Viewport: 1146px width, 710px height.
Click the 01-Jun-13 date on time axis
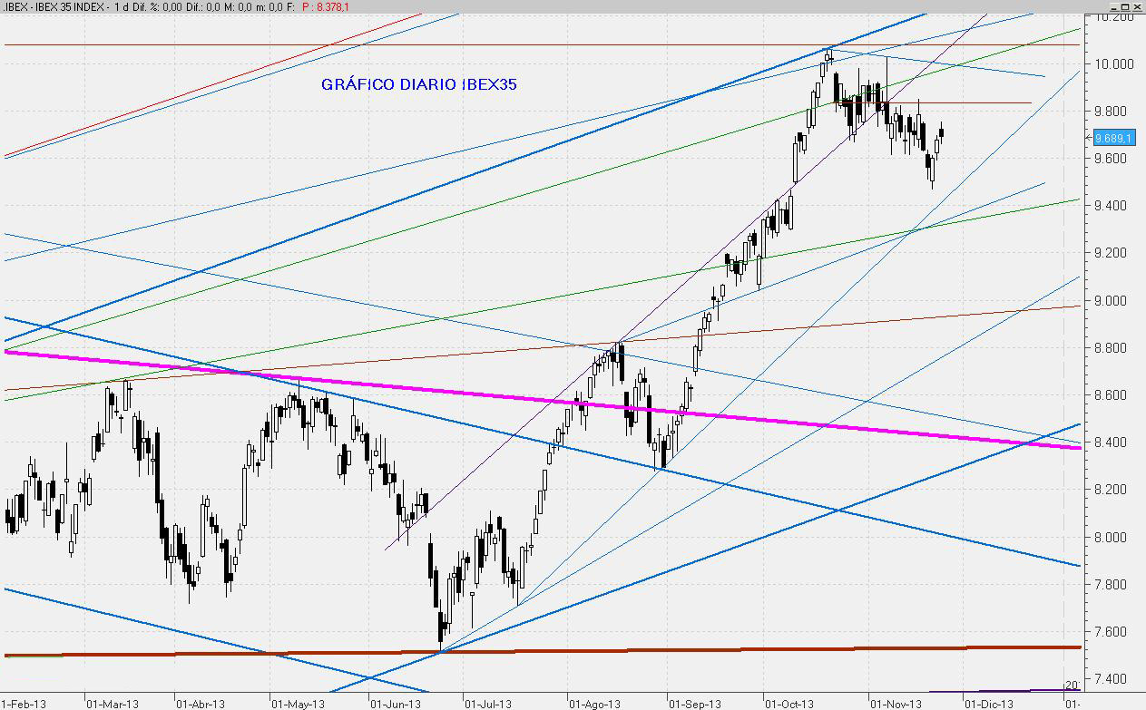click(396, 703)
